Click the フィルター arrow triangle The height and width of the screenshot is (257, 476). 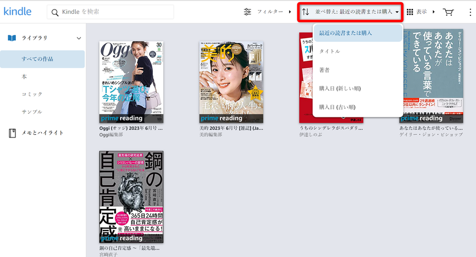pyautogui.click(x=290, y=12)
